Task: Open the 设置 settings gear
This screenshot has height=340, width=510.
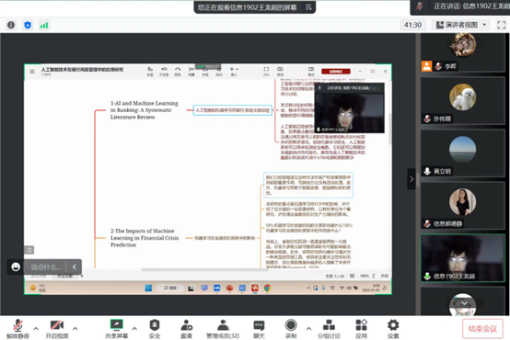Action: point(393,324)
